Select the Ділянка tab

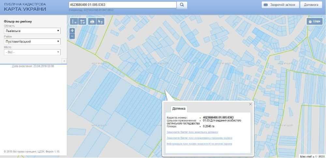[x=179, y=109]
